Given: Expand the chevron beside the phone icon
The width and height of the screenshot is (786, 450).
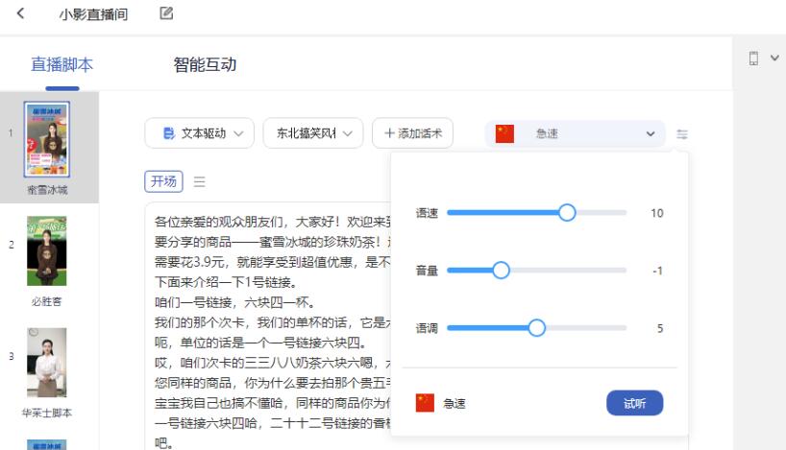Looking at the screenshot, I should (774, 59).
